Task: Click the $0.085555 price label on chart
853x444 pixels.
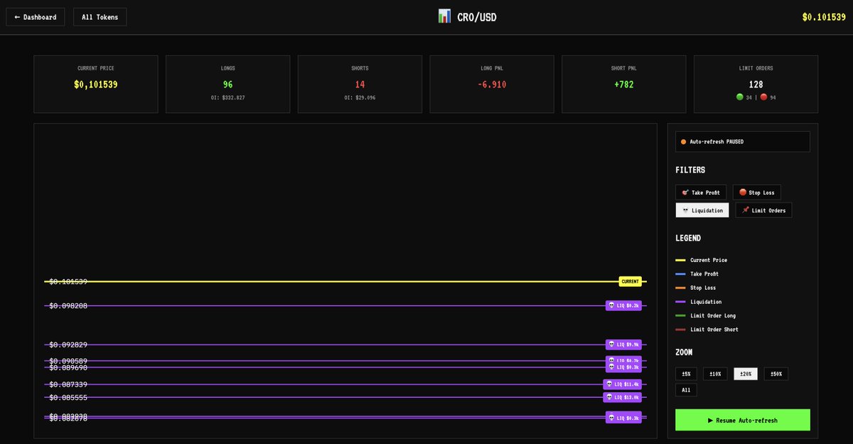Action: tap(68, 397)
